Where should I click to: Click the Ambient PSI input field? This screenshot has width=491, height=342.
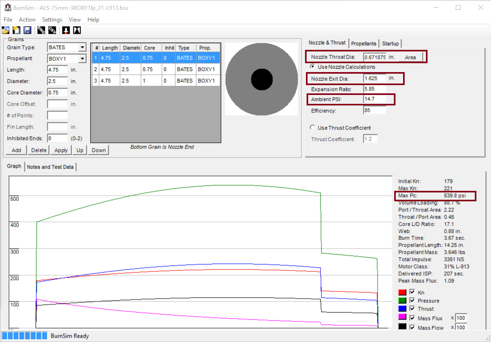coord(375,99)
